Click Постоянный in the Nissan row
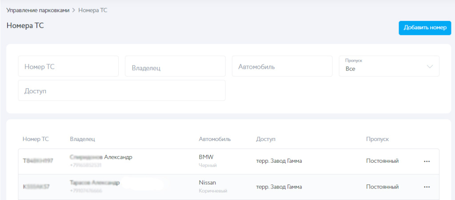 382,187
